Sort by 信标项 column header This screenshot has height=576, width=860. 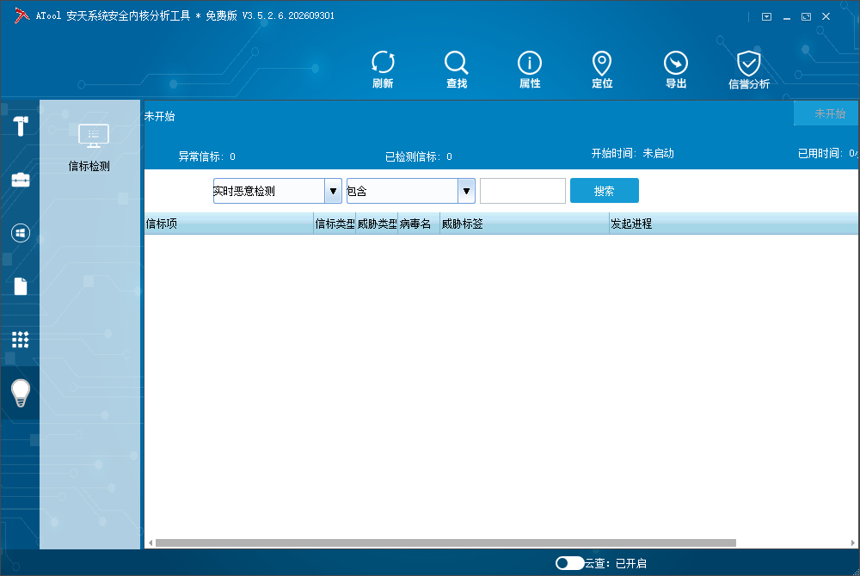229,224
